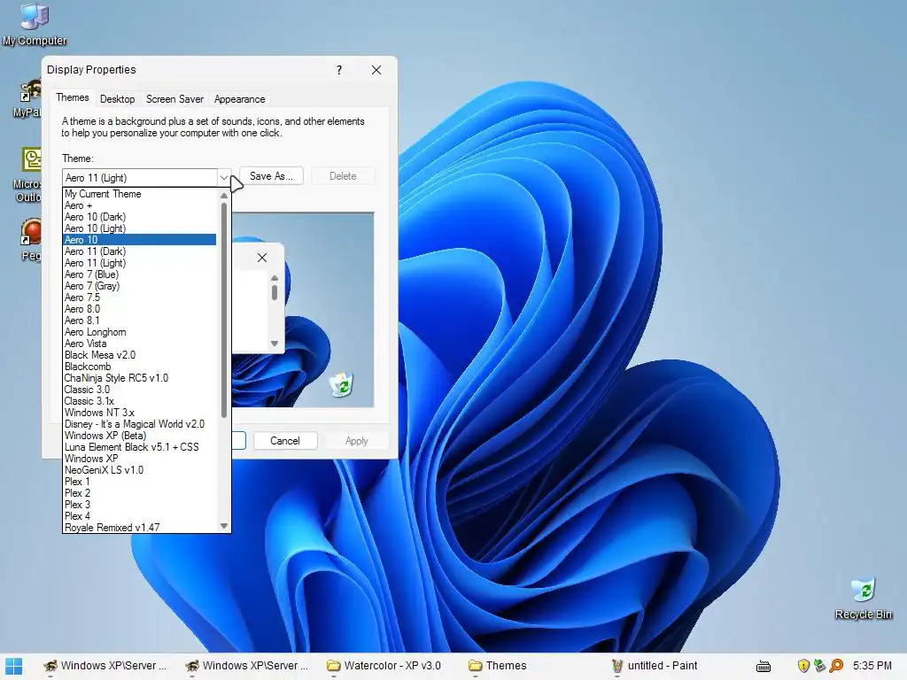The width and height of the screenshot is (907, 680).
Task: Select the Plex 2 theme
Action: 139,493
